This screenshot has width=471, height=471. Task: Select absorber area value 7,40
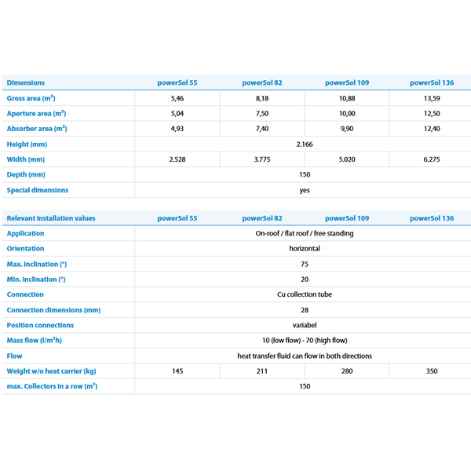262,129
